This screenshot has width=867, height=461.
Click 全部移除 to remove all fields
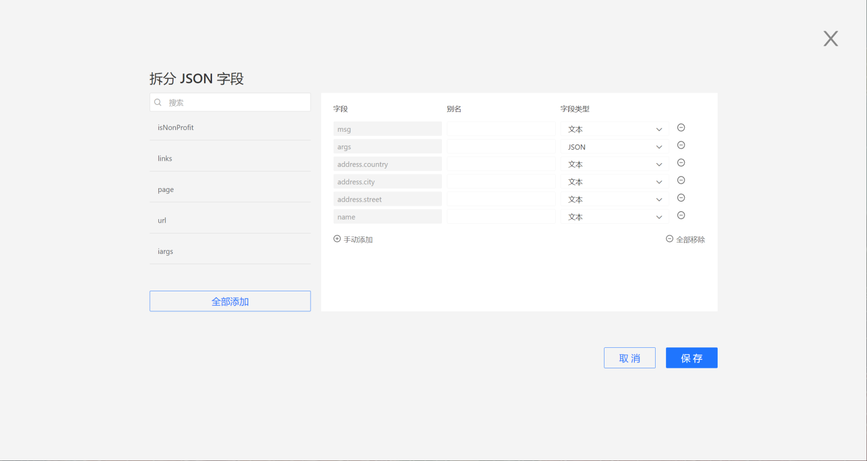[685, 240]
